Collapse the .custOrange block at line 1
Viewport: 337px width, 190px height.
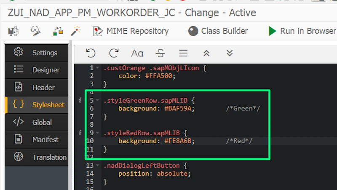[98, 68]
